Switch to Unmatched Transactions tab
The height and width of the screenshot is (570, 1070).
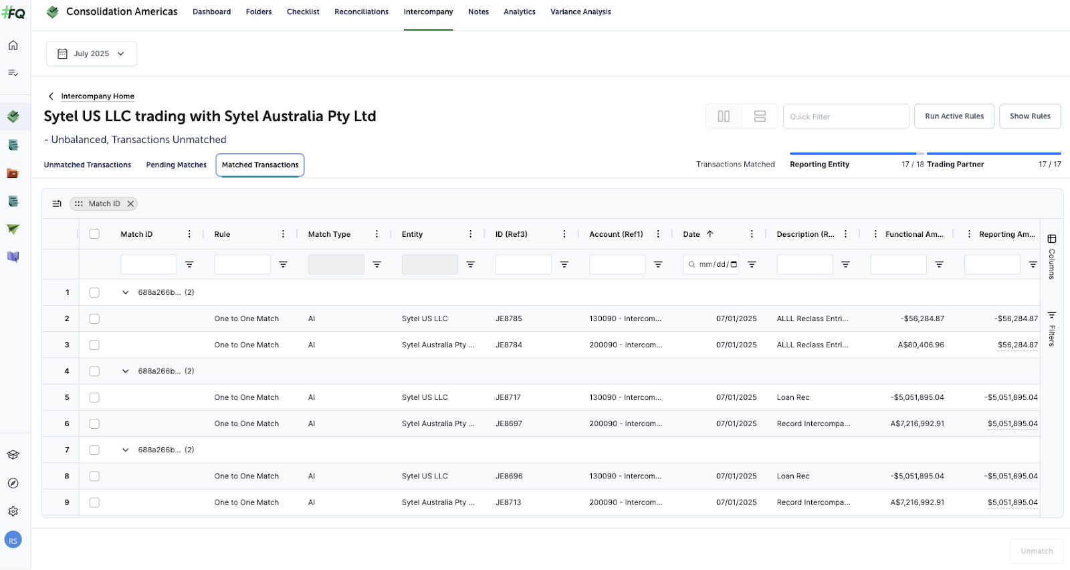88,165
